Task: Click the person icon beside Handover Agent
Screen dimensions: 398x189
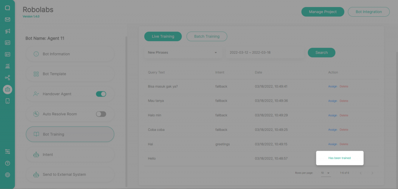Action: click(36, 94)
